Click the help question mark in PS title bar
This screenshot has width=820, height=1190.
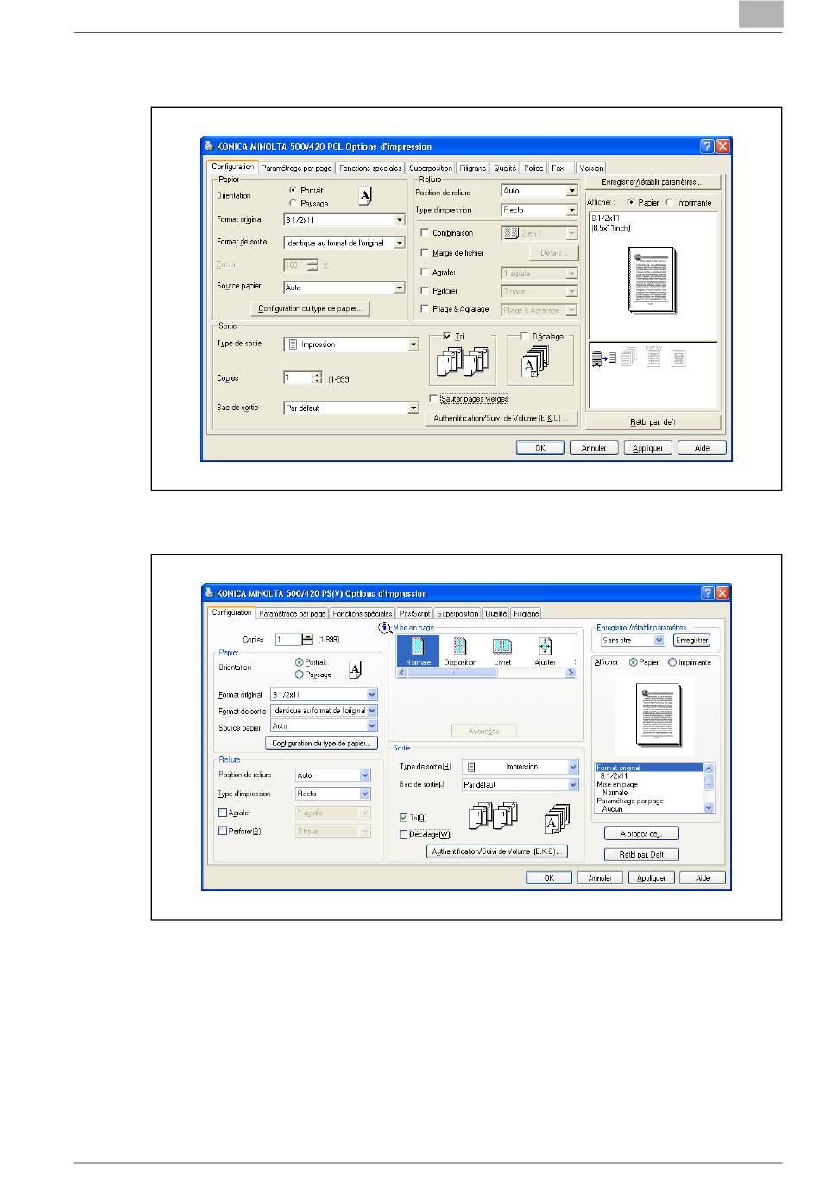[707, 593]
